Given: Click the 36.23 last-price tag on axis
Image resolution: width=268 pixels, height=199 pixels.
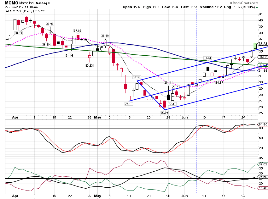Looking at the screenshot, I should click(x=263, y=44).
